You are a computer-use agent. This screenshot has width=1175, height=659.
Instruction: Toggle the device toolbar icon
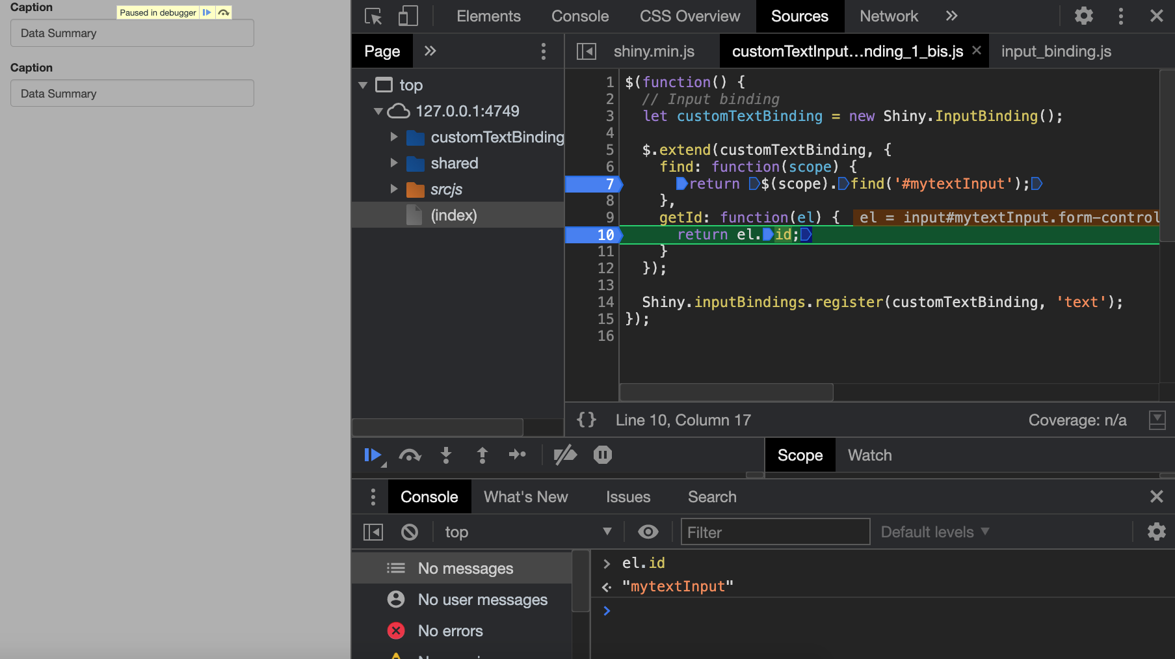tap(408, 16)
